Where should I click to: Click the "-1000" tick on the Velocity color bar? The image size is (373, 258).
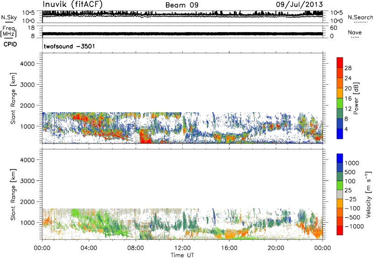(354, 226)
